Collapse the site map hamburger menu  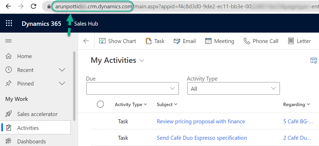pyautogui.click(x=8, y=41)
